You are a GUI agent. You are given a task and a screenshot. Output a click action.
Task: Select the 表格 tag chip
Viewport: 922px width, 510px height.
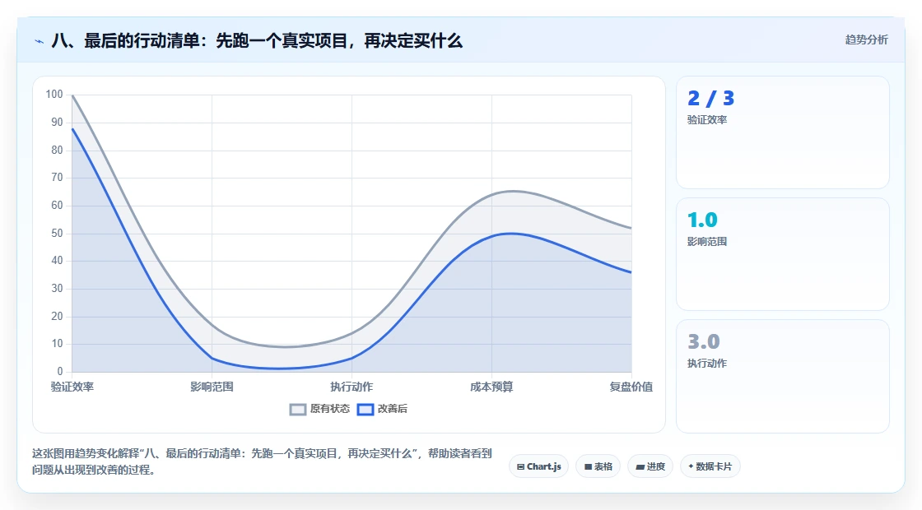click(598, 466)
